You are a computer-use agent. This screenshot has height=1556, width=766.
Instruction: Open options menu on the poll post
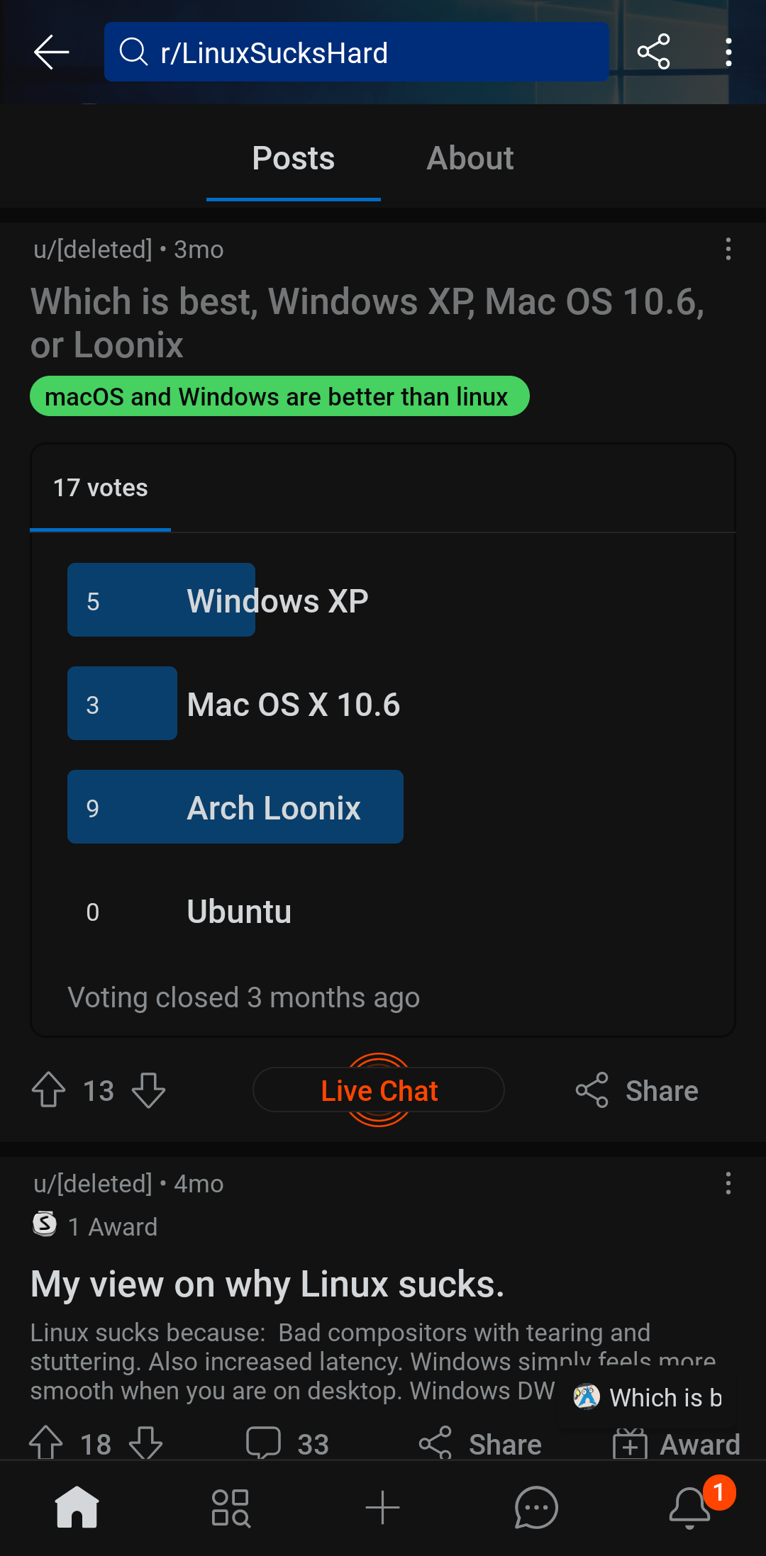pyautogui.click(x=728, y=250)
